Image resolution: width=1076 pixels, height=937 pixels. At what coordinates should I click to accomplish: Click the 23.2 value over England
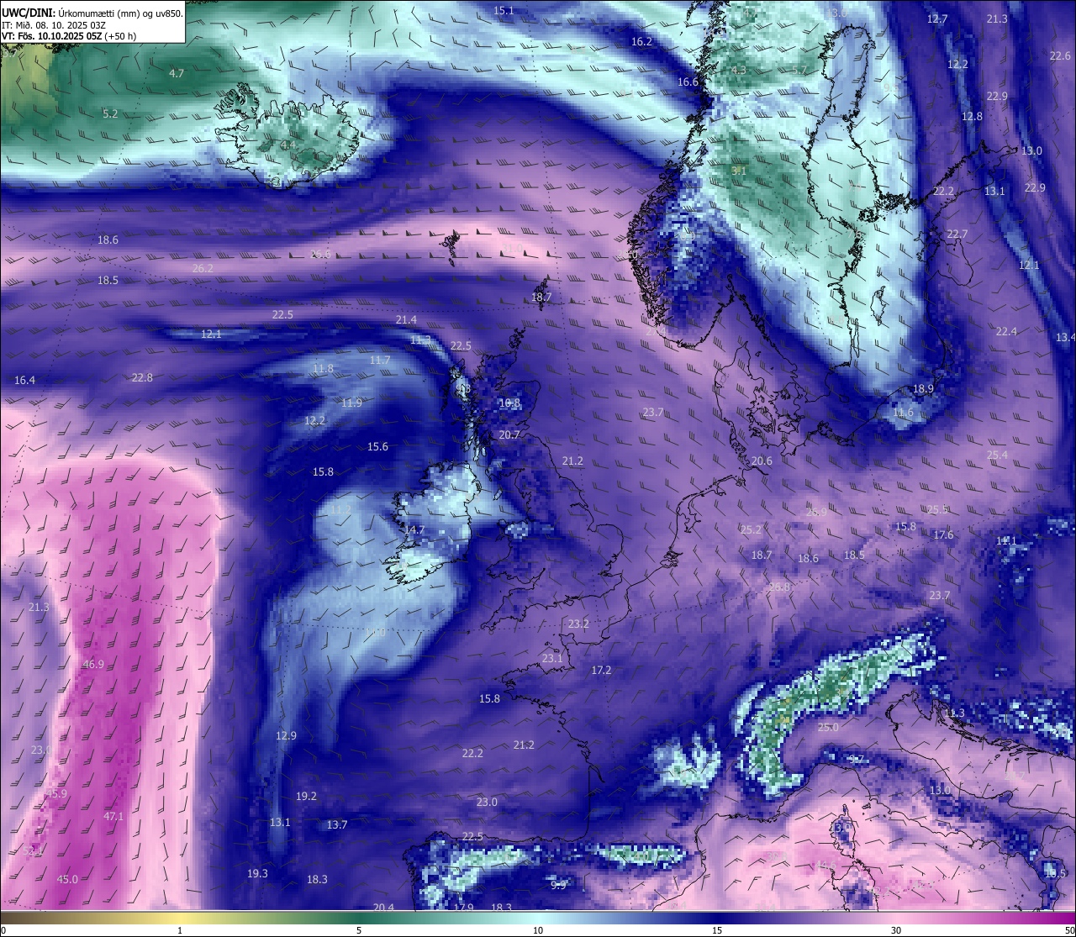pos(578,624)
